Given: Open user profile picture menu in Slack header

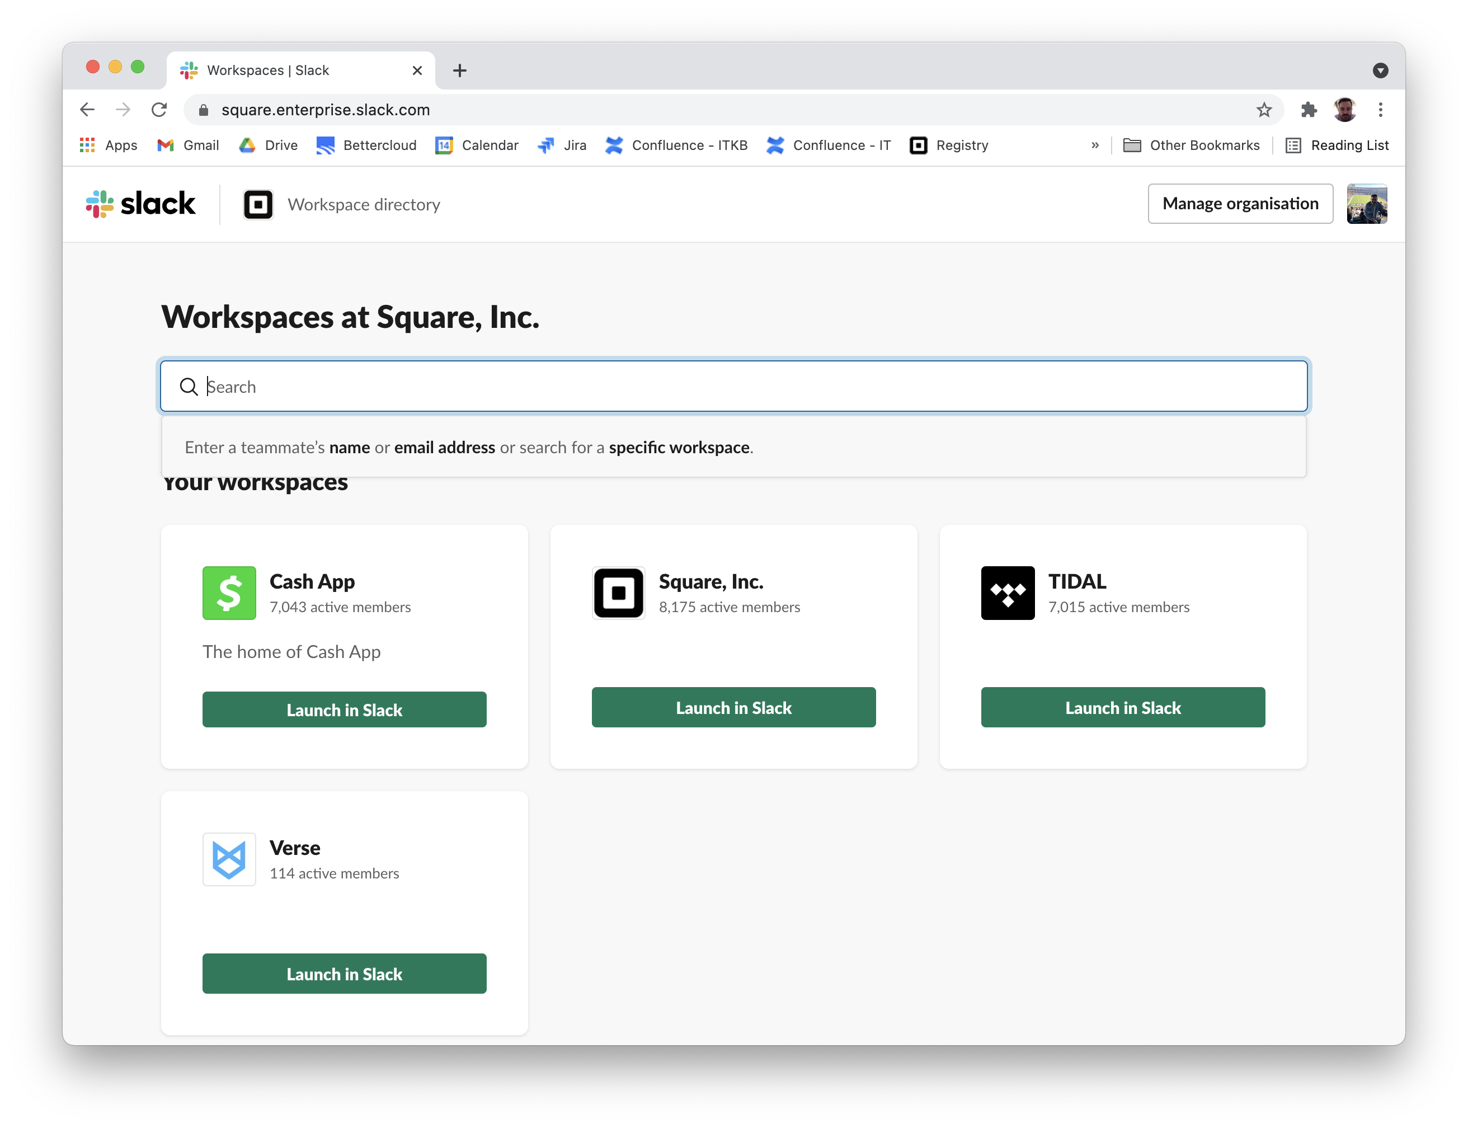Looking at the screenshot, I should click(1367, 204).
